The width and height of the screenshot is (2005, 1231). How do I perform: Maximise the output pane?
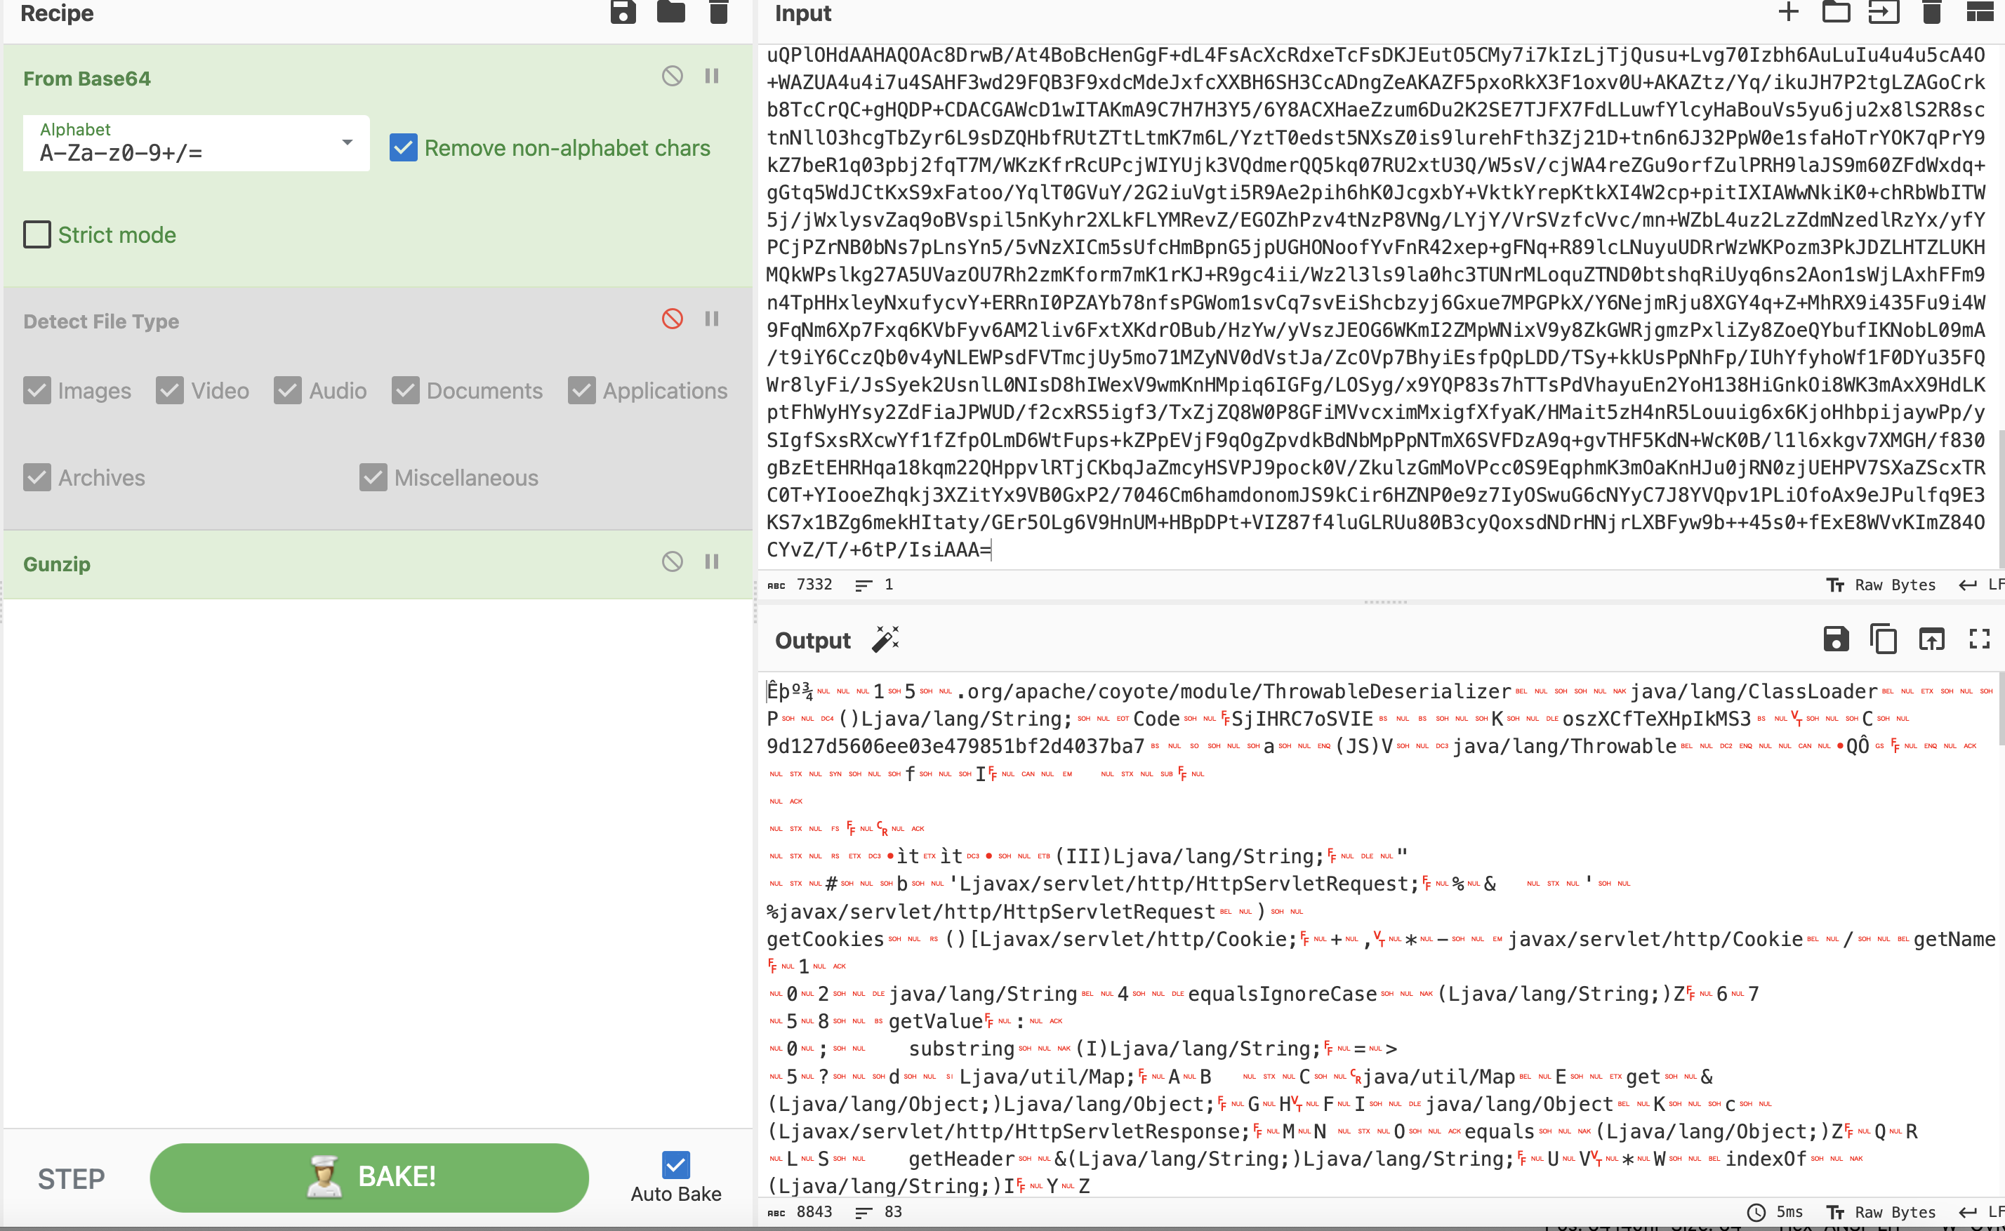click(1980, 639)
